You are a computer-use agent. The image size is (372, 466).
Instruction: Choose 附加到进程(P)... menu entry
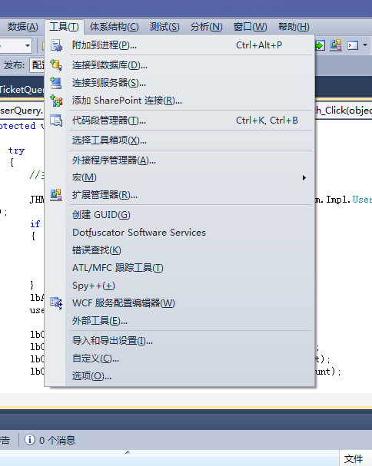(179, 45)
